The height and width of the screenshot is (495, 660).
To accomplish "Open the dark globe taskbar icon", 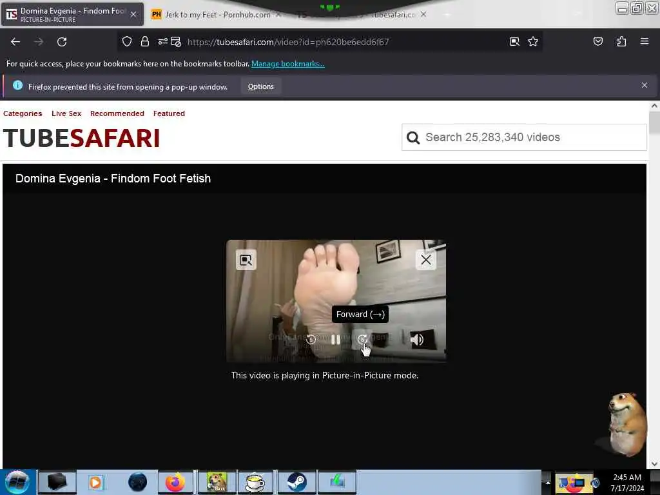I will tap(137, 482).
